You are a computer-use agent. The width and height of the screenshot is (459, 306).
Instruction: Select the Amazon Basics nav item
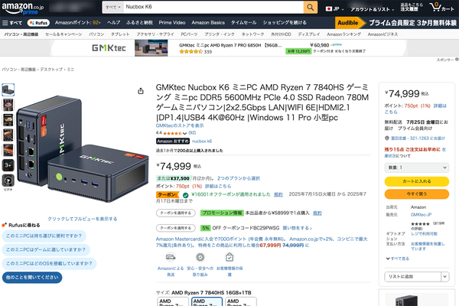click(x=208, y=22)
